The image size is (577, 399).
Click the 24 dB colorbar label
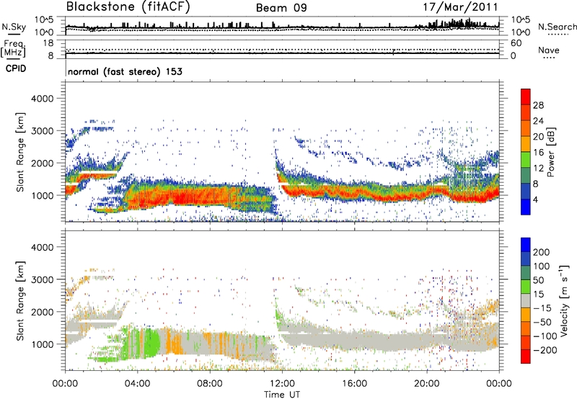coord(538,121)
